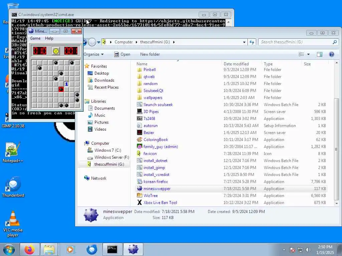The image size is (342, 256).
Task: Select the favicon icon file
Action: [x=139, y=153]
